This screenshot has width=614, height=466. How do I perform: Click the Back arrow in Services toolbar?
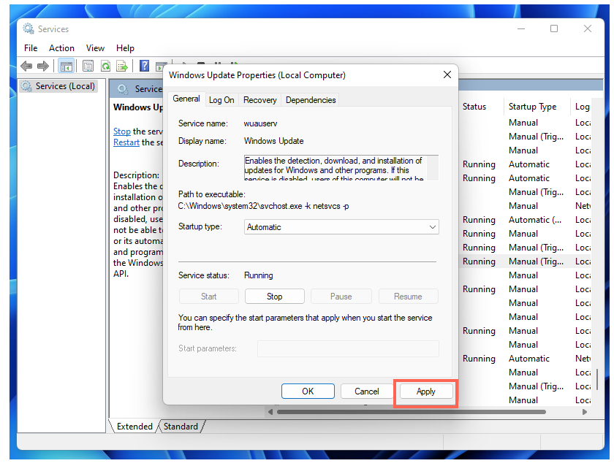26,66
